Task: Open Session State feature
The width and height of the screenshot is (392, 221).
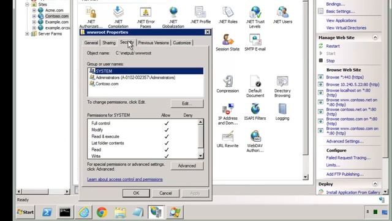Action: click(x=227, y=42)
